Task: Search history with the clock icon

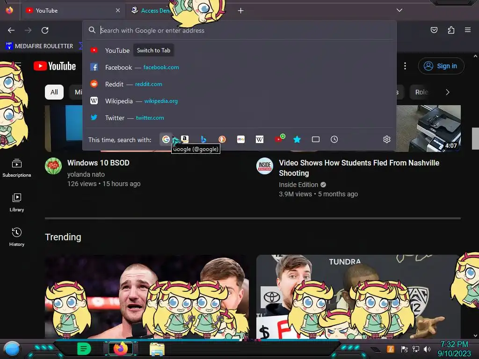Action: pyautogui.click(x=334, y=139)
